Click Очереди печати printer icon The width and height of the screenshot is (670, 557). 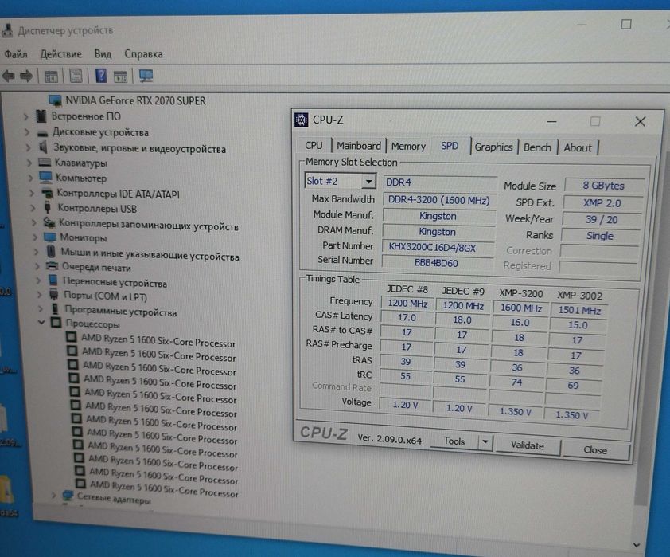tap(52, 266)
